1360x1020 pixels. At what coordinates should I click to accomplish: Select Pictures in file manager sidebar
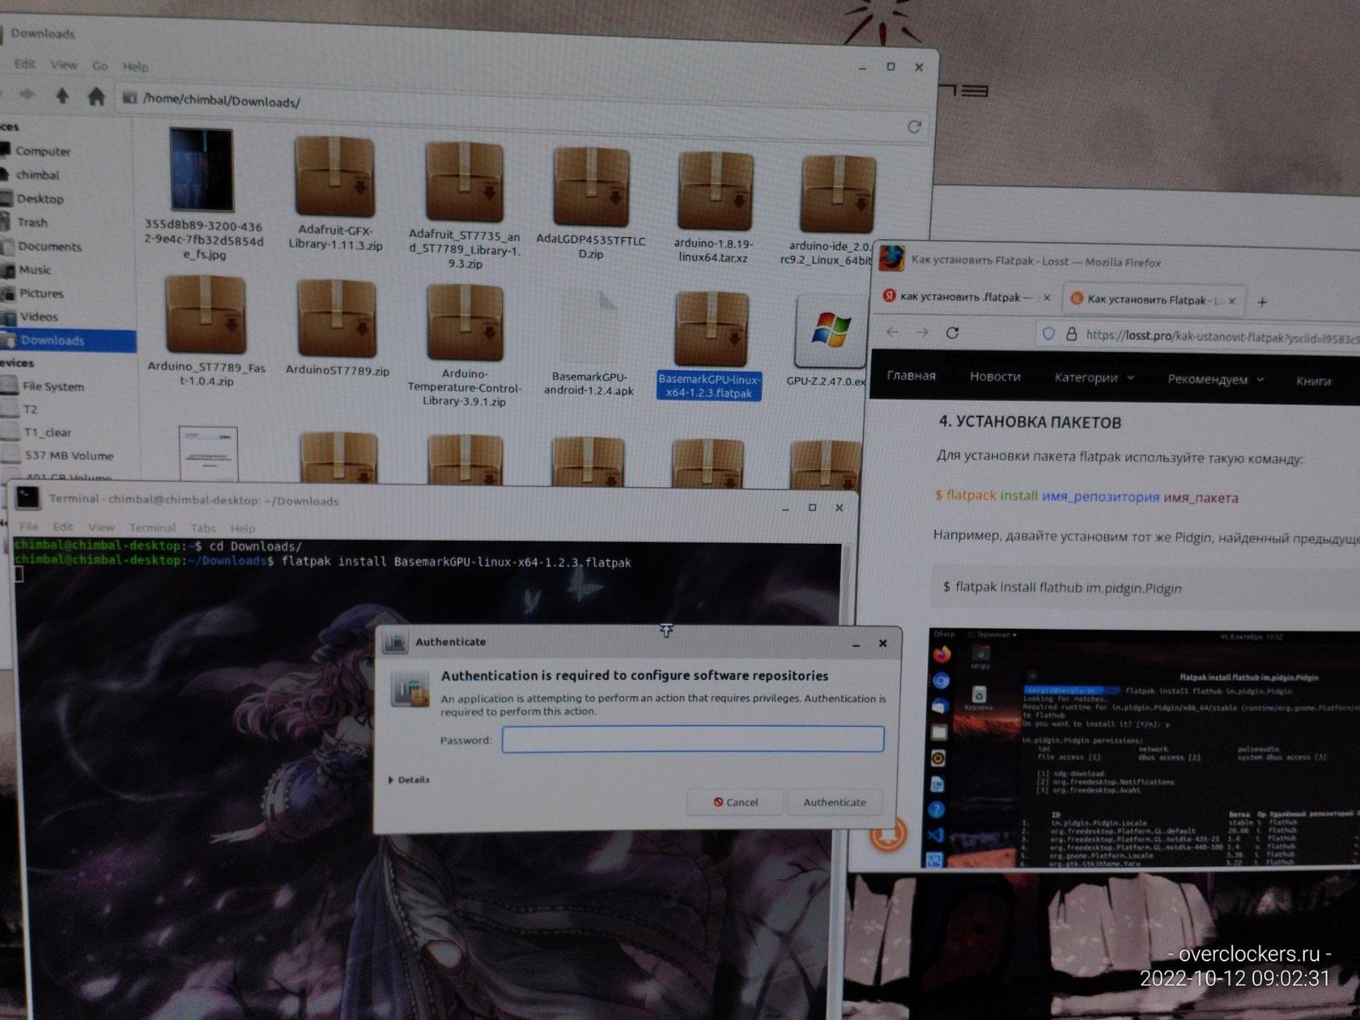tap(34, 293)
